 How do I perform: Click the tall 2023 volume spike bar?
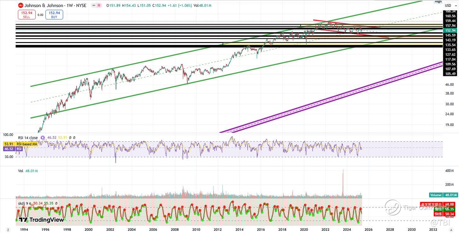coord(343,184)
